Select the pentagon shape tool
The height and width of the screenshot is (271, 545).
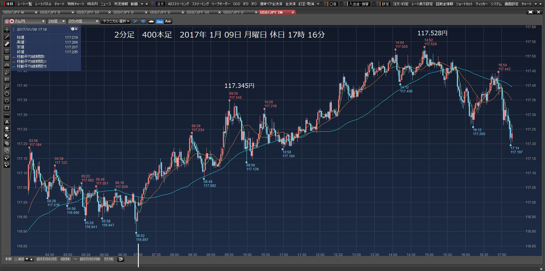click(x=7, y=94)
